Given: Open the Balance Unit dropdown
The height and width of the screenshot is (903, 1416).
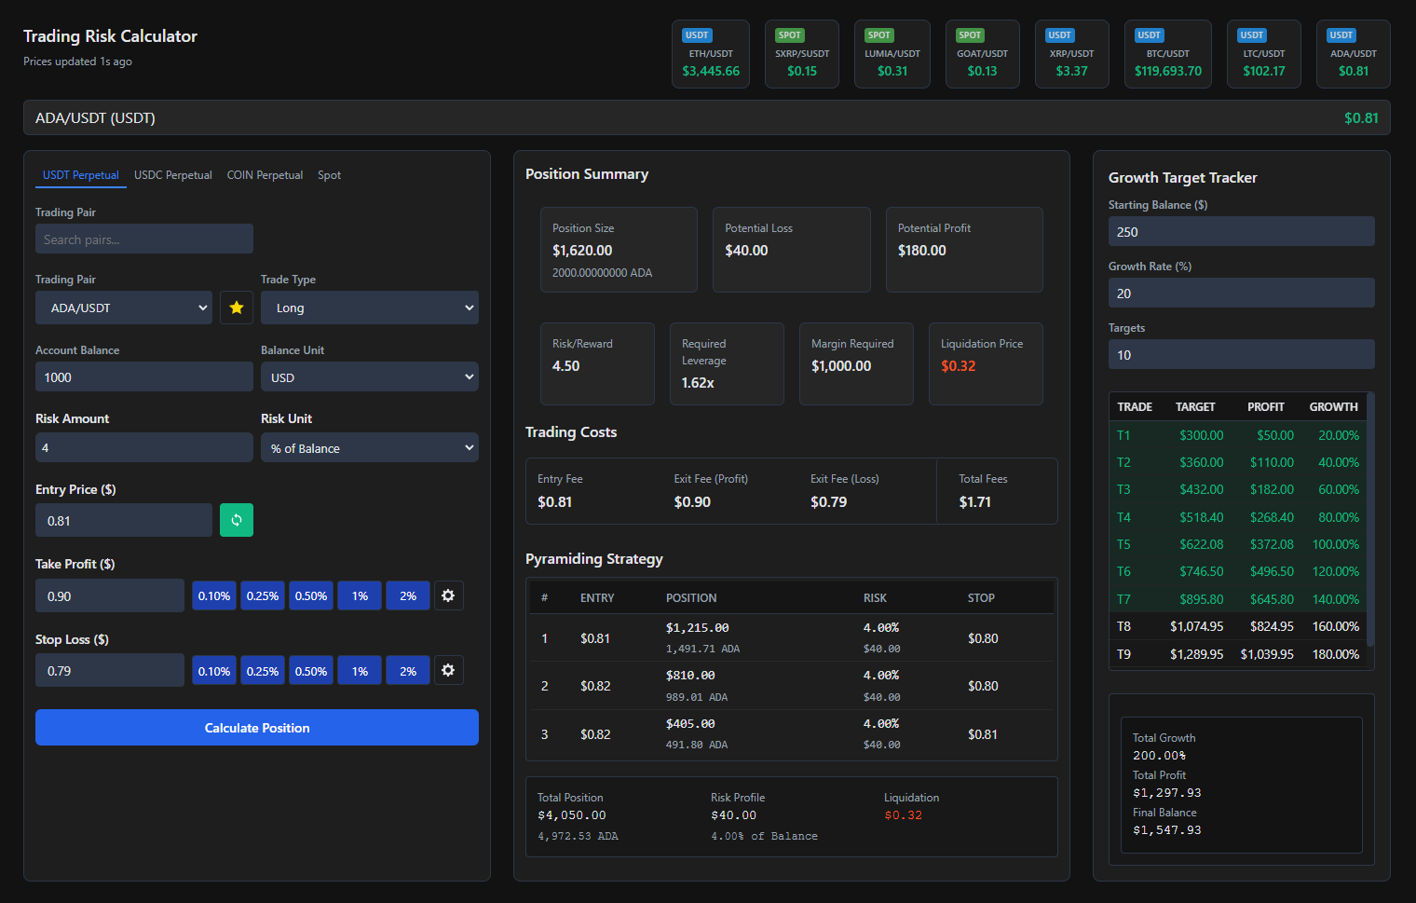Looking at the screenshot, I should pyautogui.click(x=369, y=376).
